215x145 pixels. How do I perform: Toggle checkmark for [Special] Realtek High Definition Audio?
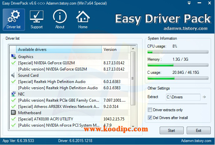click(x=13, y=82)
